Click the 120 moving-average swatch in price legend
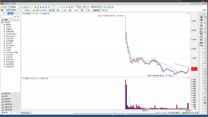This screenshot has width=208, height=117. pos(48,14)
